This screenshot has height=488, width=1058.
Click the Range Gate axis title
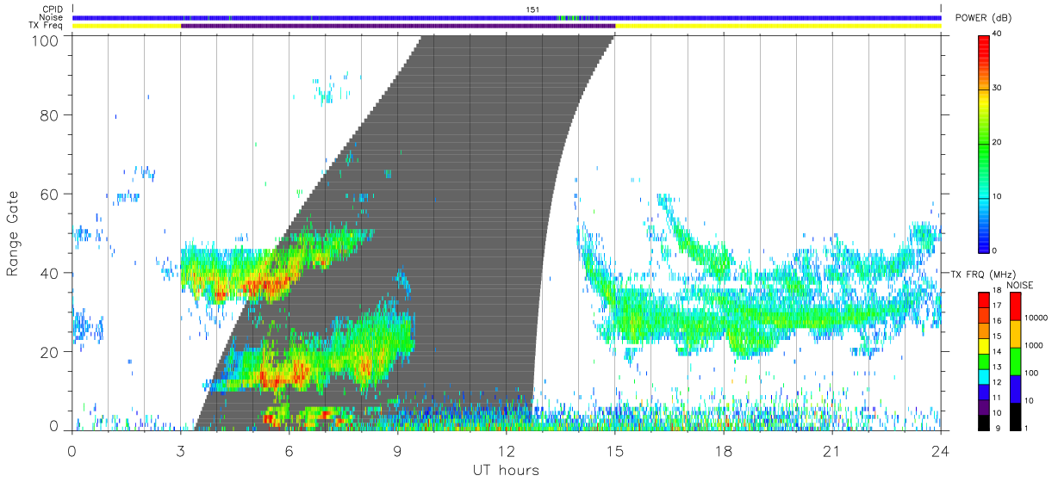coord(13,234)
